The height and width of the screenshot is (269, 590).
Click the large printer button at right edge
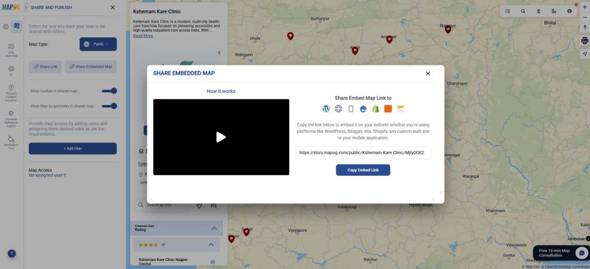(x=585, y=40)
